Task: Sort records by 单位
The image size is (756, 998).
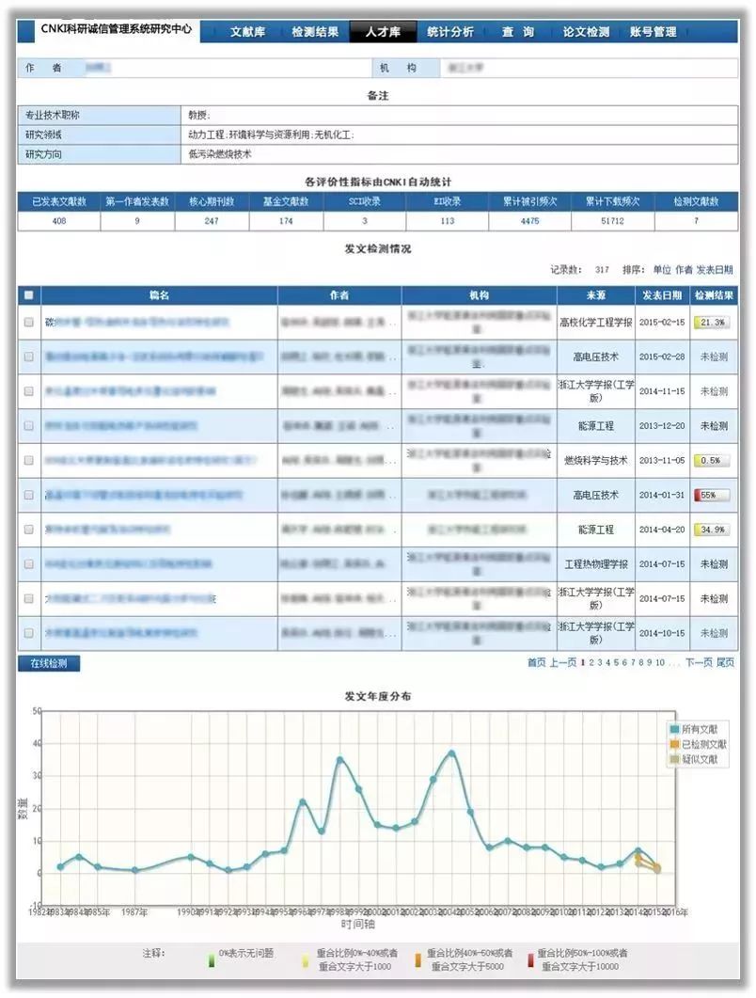Action: click(662, 269)
